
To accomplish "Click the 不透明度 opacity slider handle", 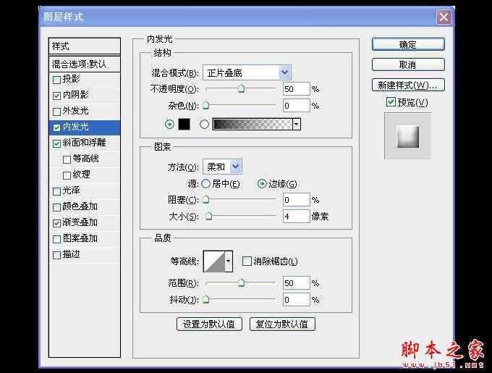I will (x=241, y=89).
